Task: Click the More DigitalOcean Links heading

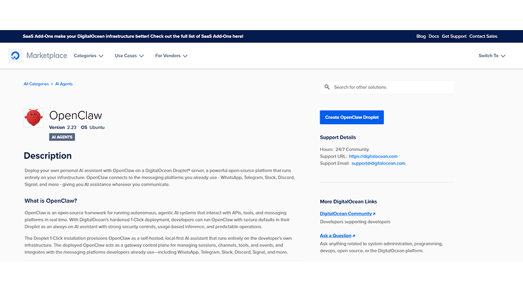Action: pyautogui.click(x=348, y=202)
